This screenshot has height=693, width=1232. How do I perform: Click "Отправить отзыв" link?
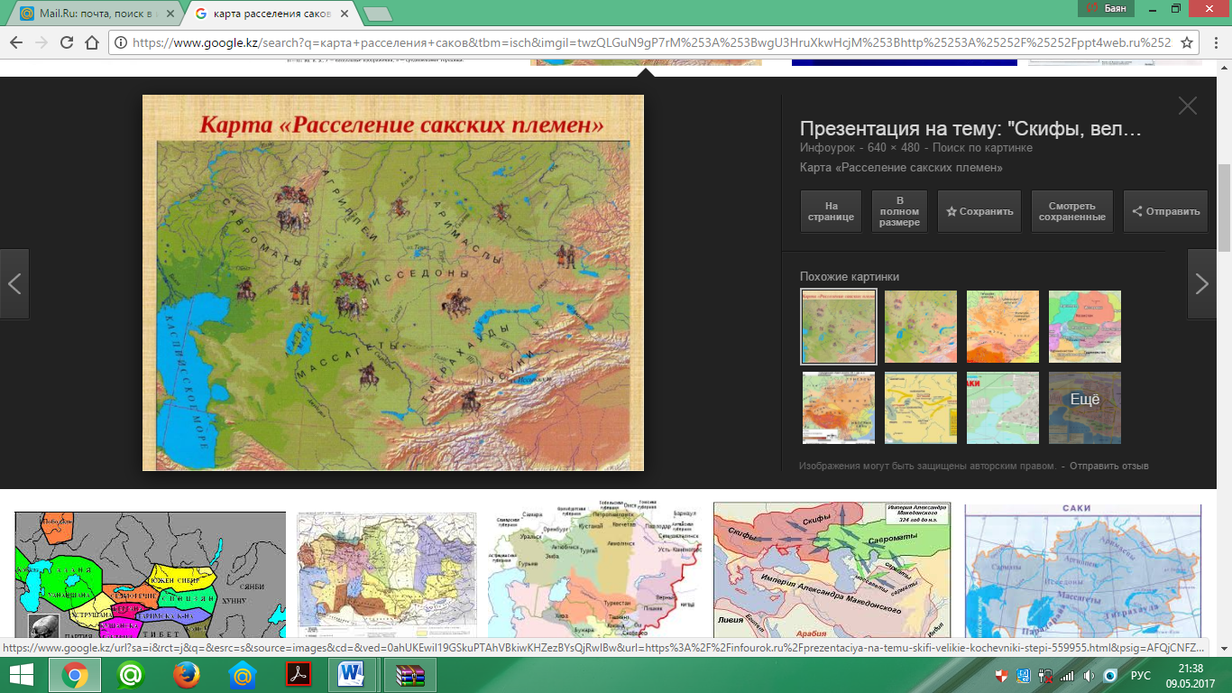click(1108, 467)
